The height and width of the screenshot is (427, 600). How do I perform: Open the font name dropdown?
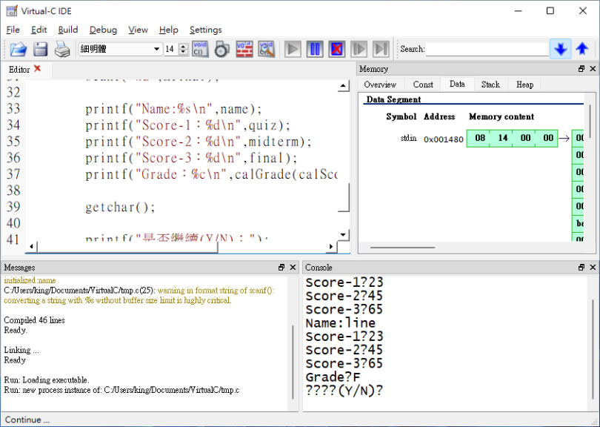156,50
